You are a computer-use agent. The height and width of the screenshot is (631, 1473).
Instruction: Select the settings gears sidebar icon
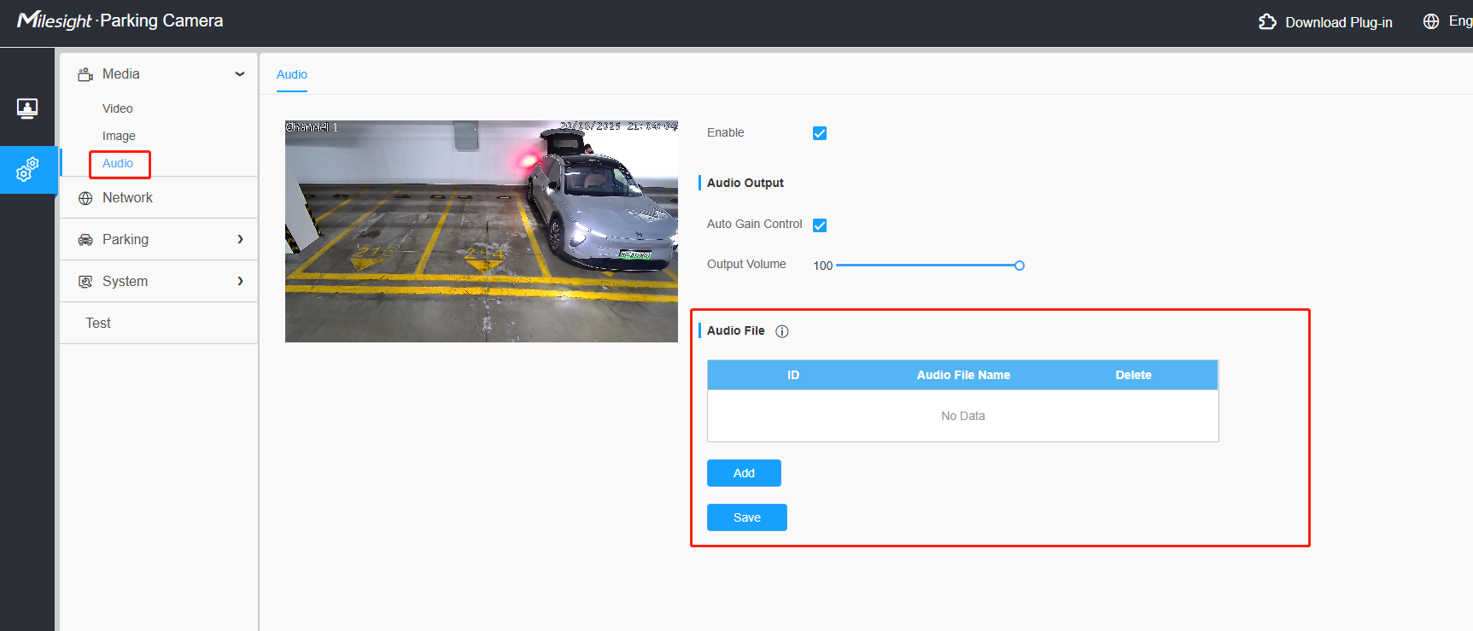click(x=27, y=169)
